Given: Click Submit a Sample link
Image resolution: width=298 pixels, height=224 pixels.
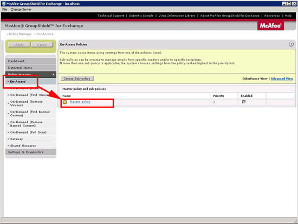Looking at the screenshot, I should pos(141,16).
